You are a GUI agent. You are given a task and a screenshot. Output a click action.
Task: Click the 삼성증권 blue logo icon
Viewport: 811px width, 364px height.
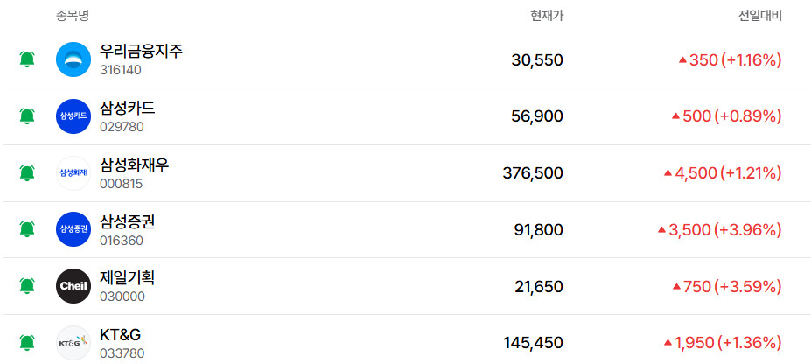[x=73, y=229]
